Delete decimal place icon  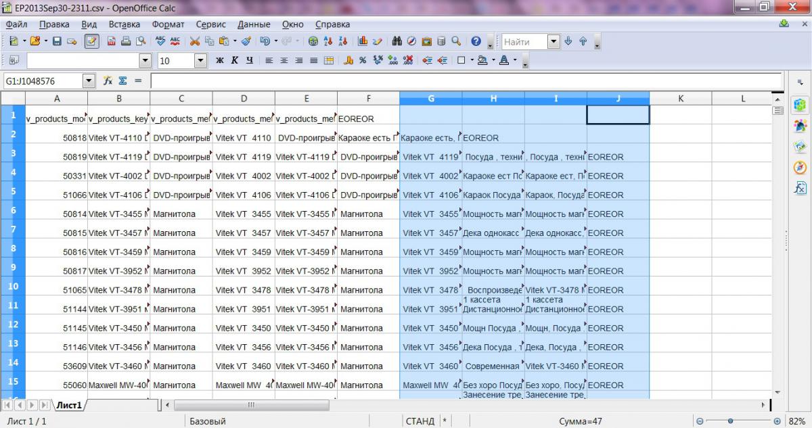click(x=408, y=60)
